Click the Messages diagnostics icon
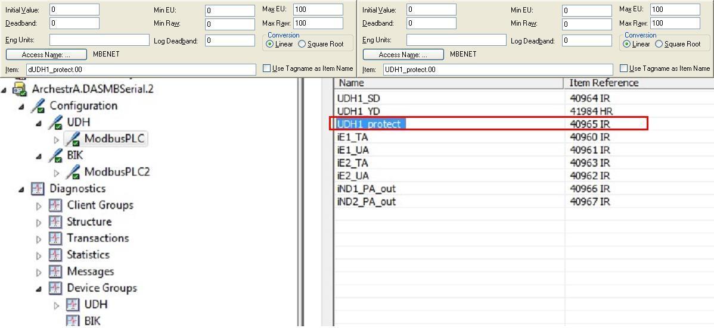Screen dimensions: 714x328 point(55,272)
